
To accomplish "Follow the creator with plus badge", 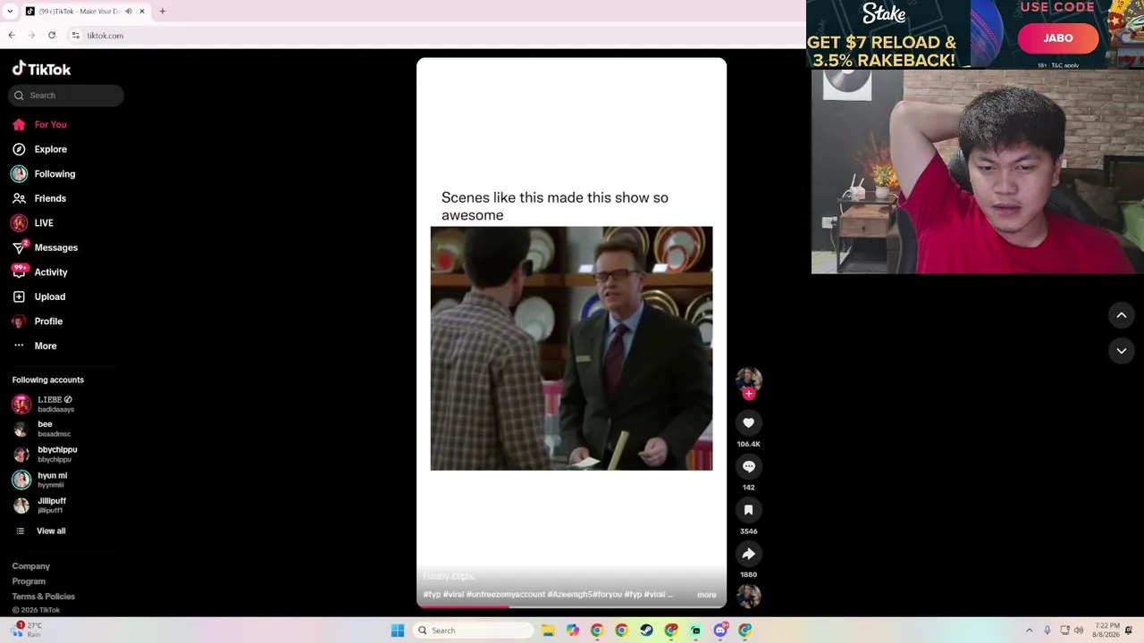I will point(749,394).
